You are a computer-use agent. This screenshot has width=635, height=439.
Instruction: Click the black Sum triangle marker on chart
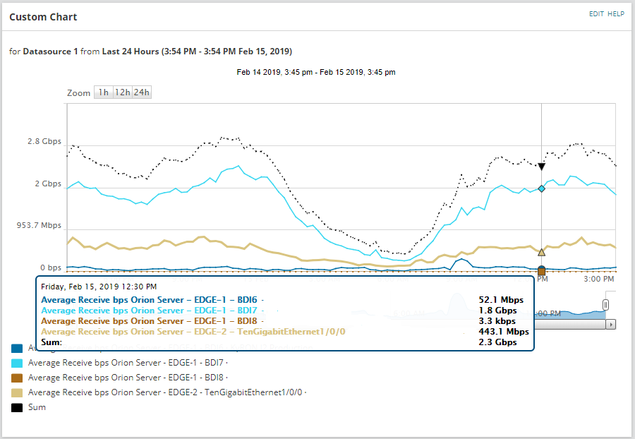coord(541,166)
